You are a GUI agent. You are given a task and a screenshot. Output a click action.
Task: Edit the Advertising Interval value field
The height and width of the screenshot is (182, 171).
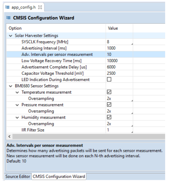point(119,48)
